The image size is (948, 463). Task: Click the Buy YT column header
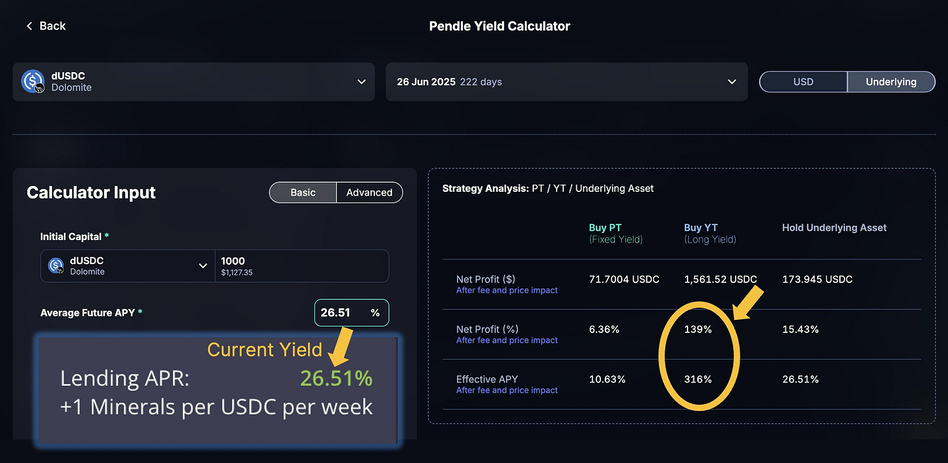[710, 233]
